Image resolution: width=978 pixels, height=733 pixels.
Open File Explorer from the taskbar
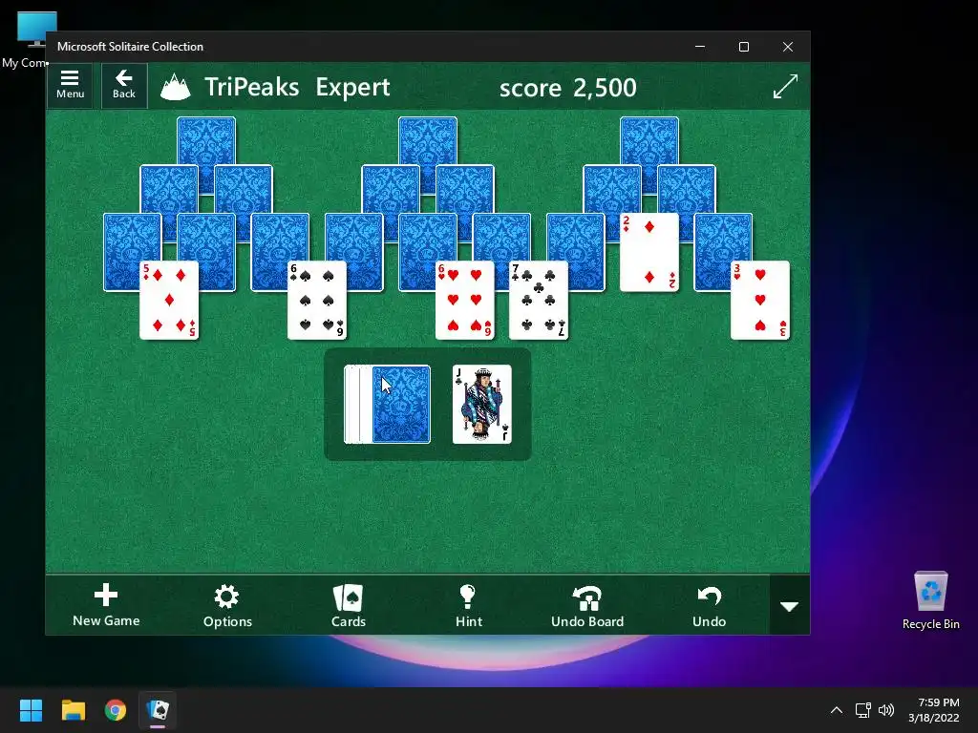(73, 710)
